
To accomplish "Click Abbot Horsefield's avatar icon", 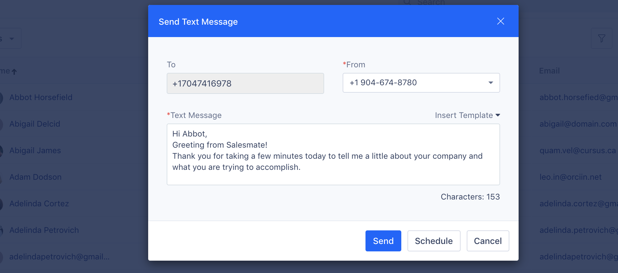I will (x=1, y=98).
